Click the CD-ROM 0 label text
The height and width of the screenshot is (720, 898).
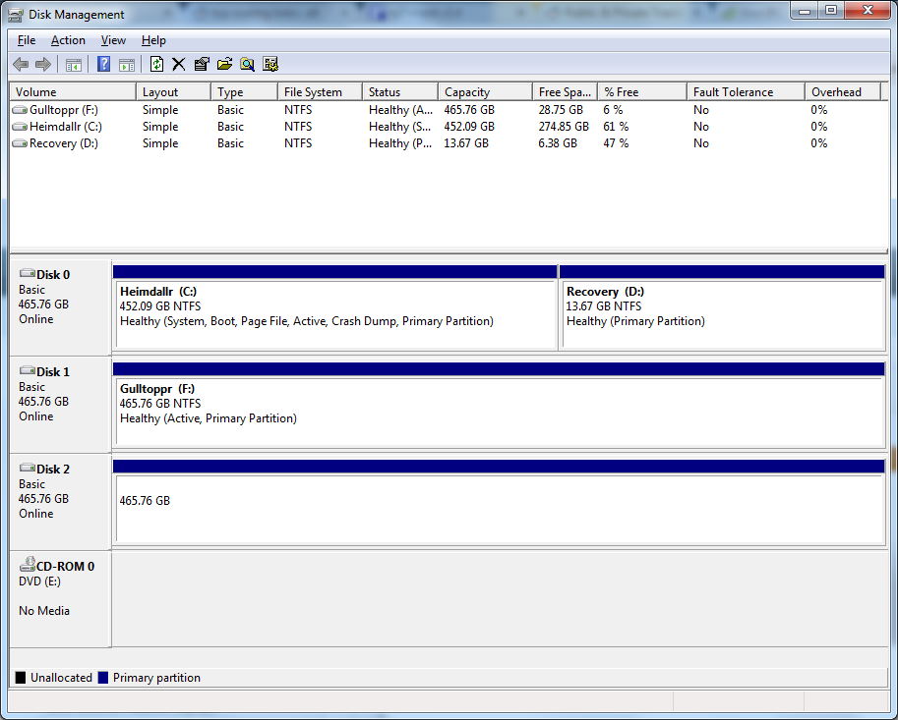[x=65, y=566]
